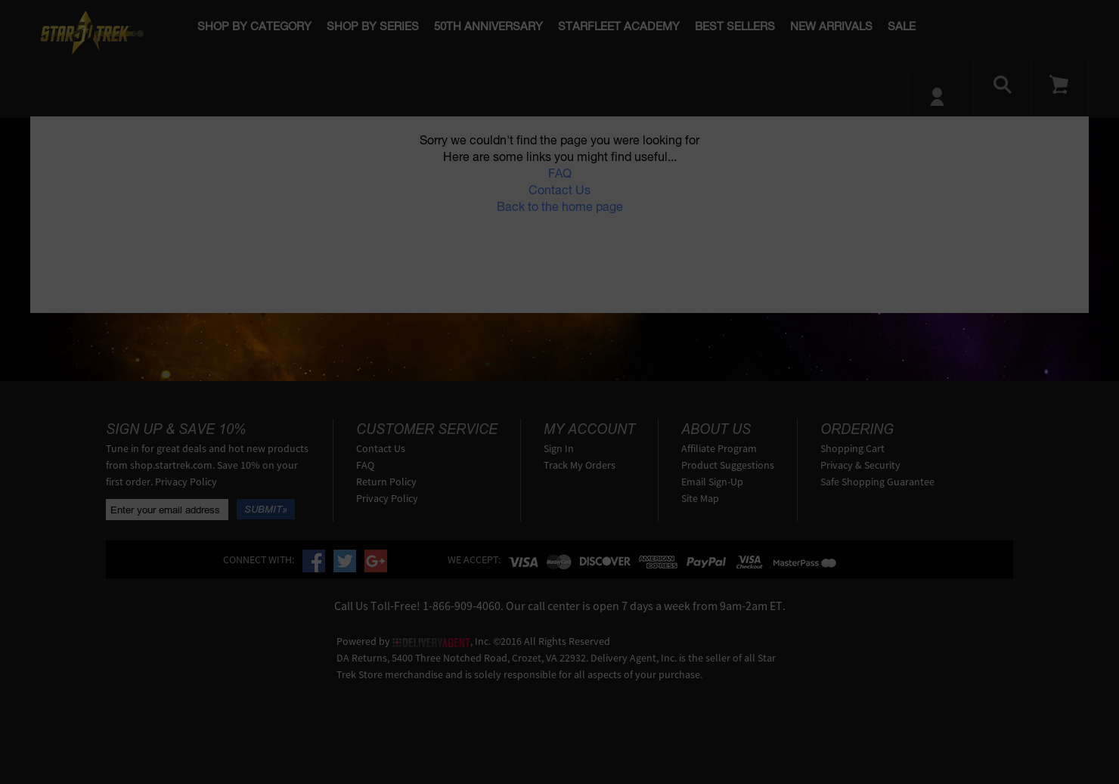Open Shopping Cart footer link
The height and width of the screenshot is (784, 1119).
click(x=852, y=448)
